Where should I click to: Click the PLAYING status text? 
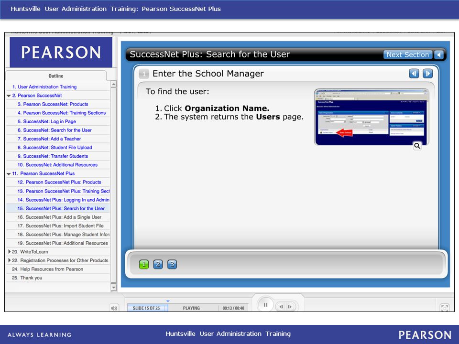(x=191, y=308)
